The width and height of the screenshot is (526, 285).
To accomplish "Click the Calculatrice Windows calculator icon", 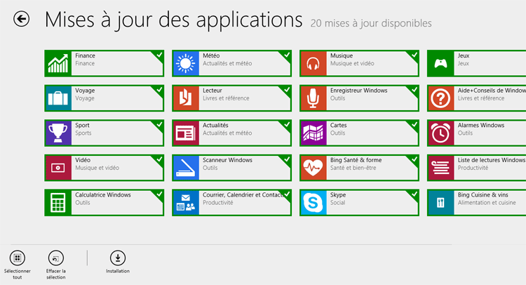I will pyautogui.click(x=58, y=203).
